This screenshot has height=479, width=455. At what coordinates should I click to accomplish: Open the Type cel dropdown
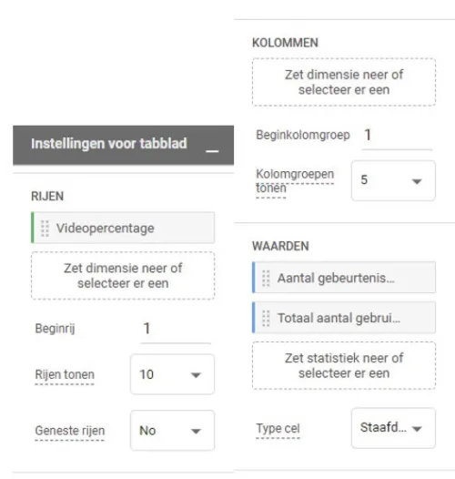(393, 428)
